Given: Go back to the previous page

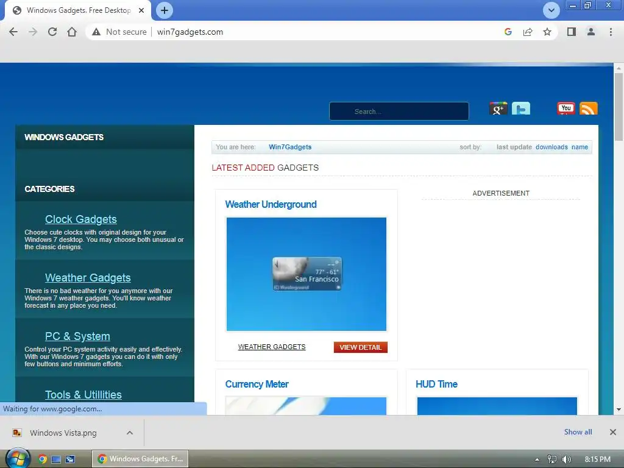Looking at the screenshot, I should pyautogui.click(x=13, y=32).
